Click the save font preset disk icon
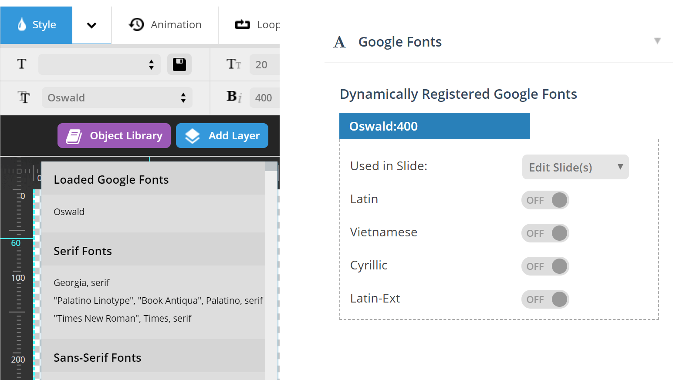 point(179,64)
